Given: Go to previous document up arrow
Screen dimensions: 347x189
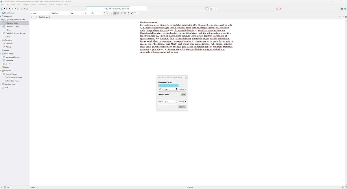Looking at the screenshot, I should (340, 17).
